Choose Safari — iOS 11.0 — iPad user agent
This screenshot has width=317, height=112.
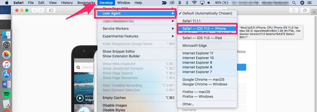(x=207, y=38)
